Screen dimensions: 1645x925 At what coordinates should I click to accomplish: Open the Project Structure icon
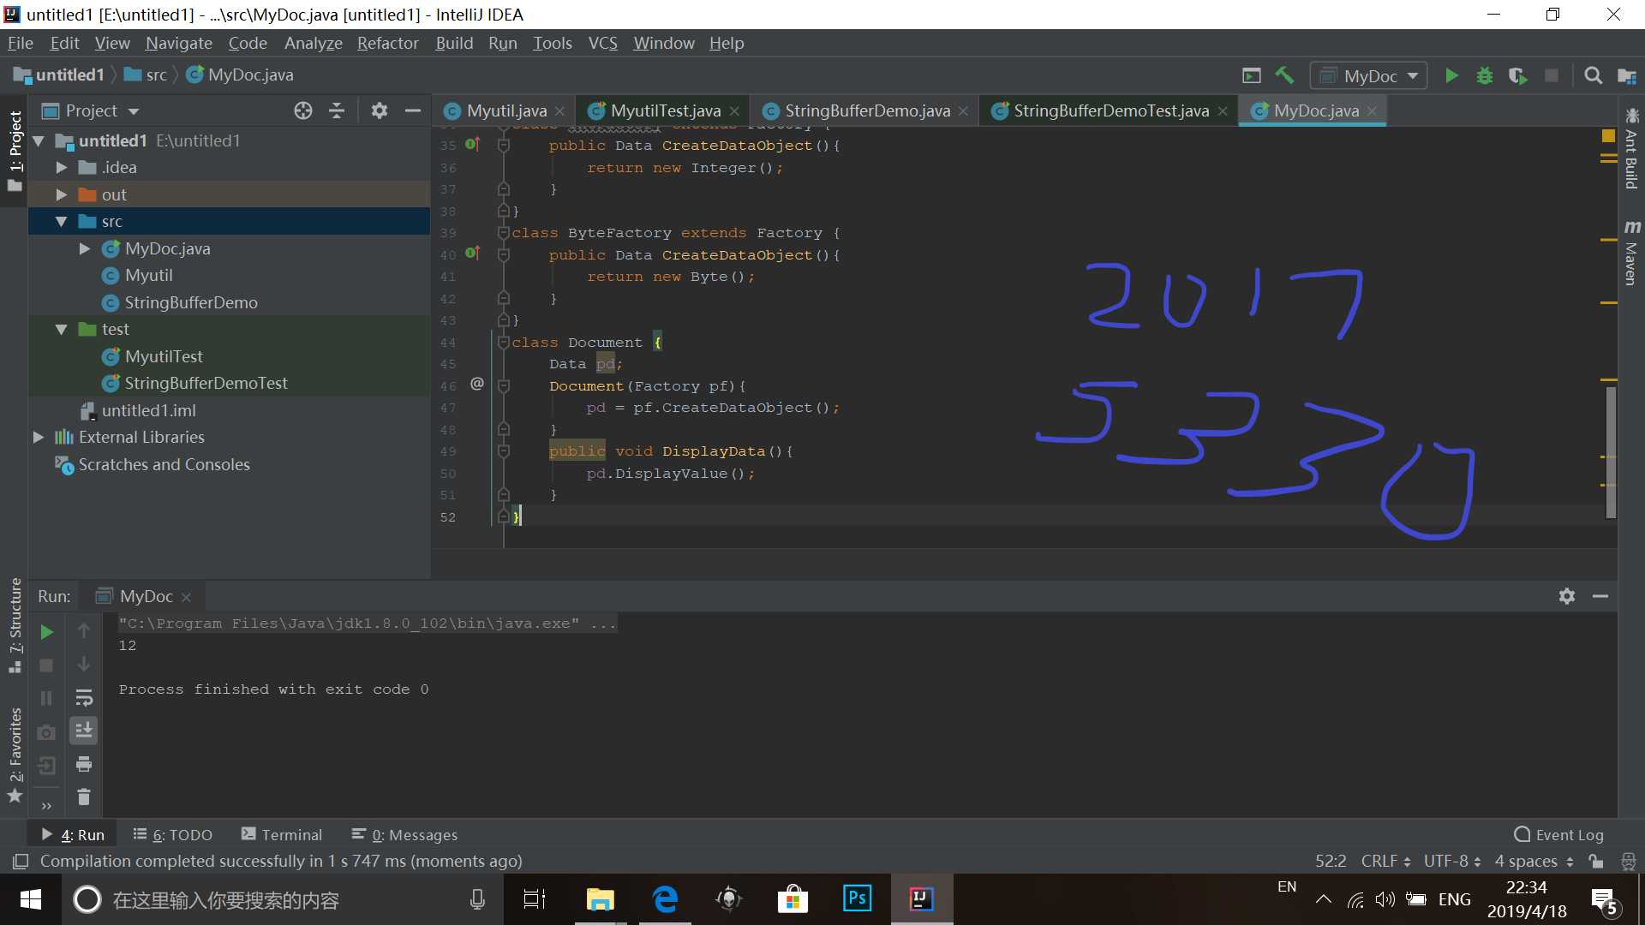[1626, 75]
